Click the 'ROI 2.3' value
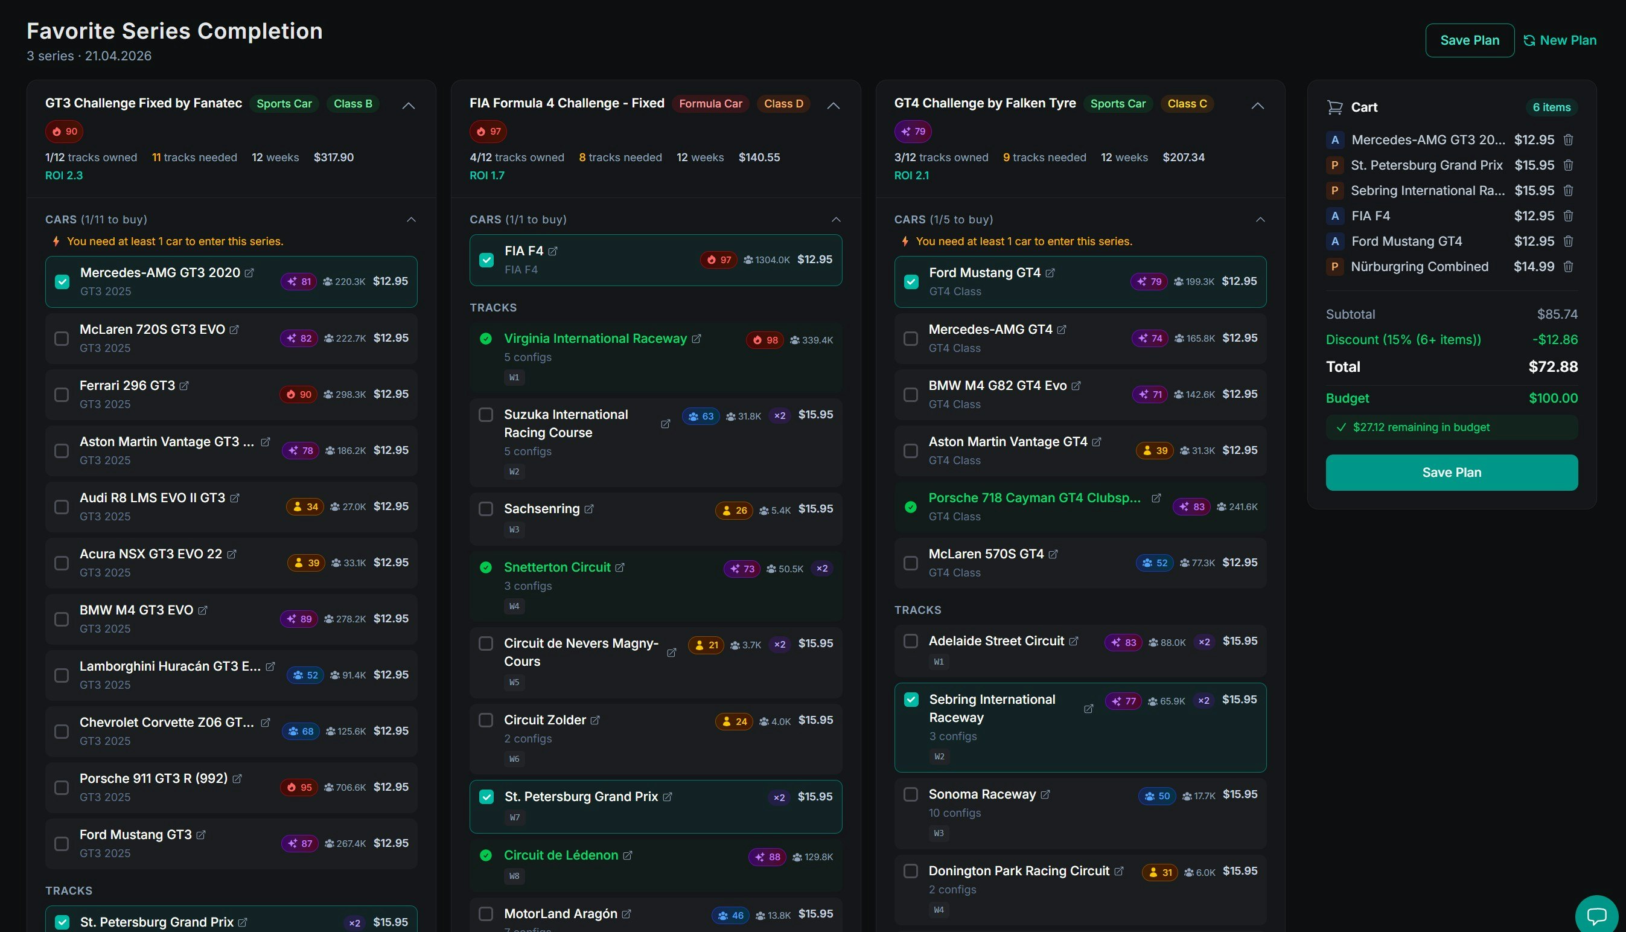The height and width of the screenshot is (932, 1626). point(64,176)
